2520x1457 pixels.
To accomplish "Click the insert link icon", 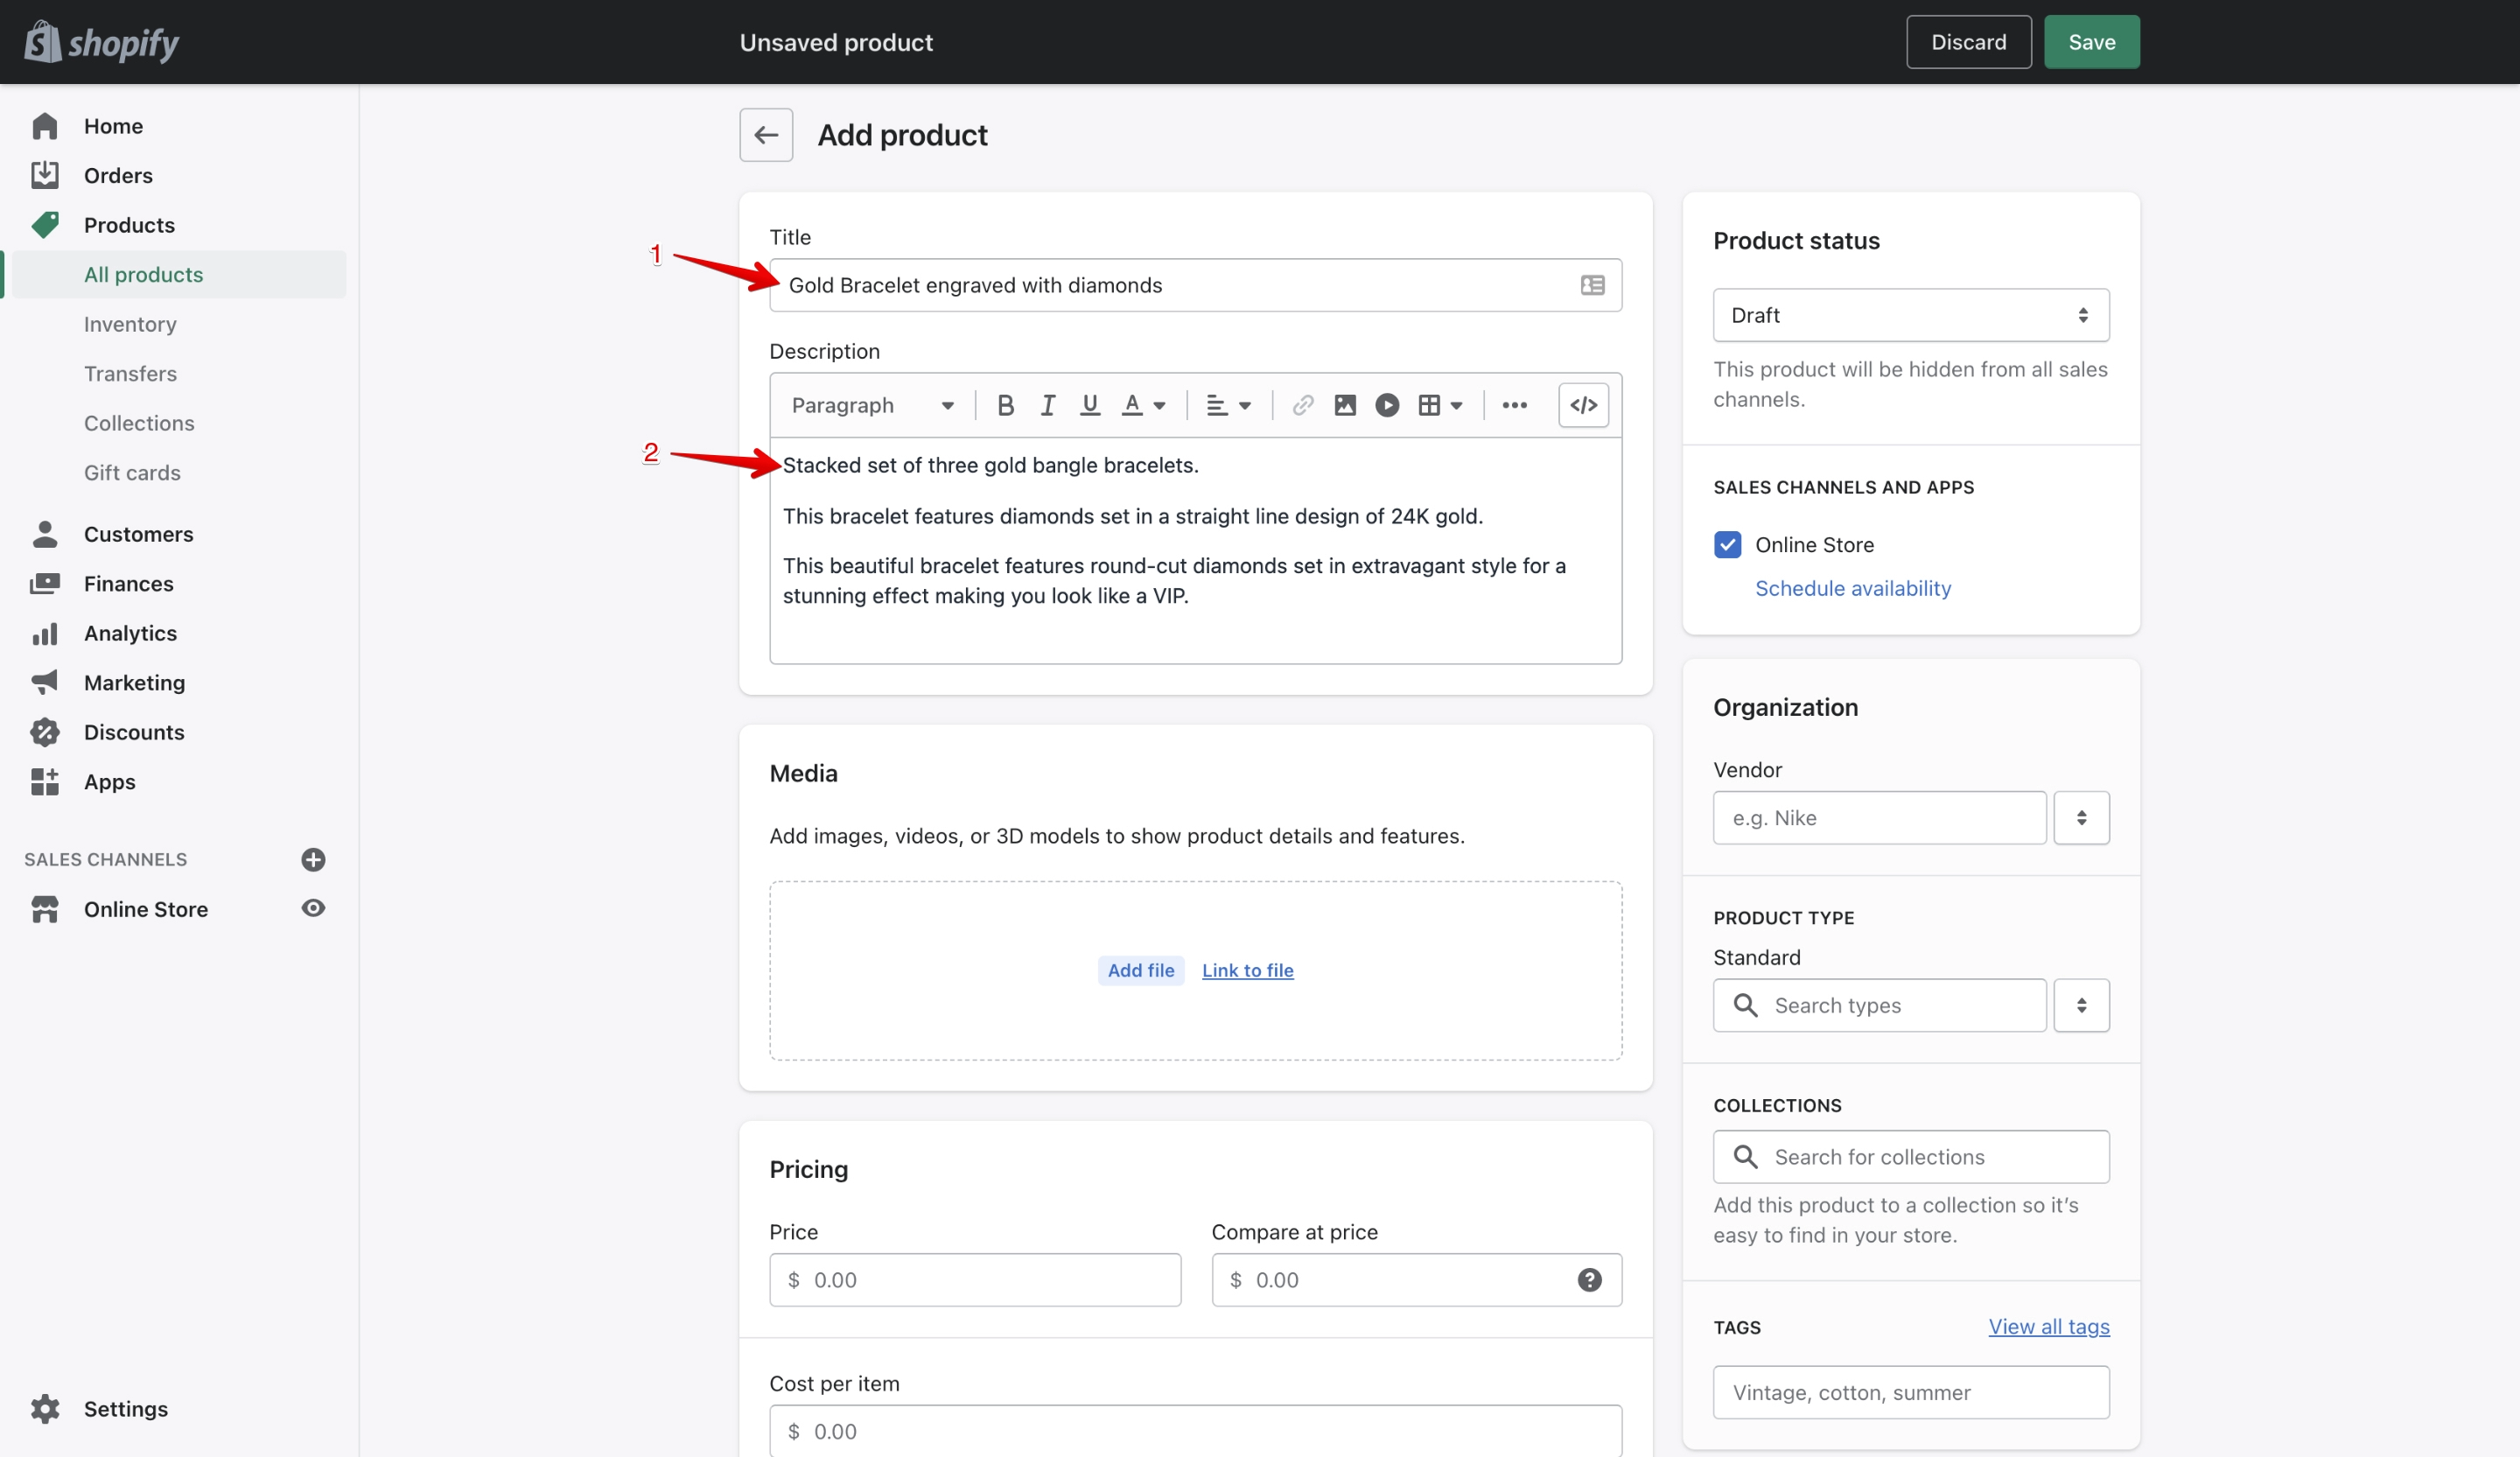I will pos(1302,405).
